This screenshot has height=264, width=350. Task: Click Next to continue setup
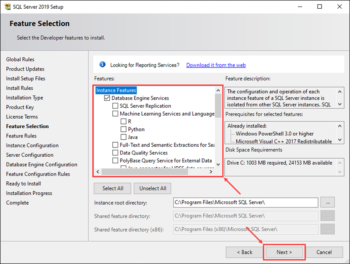pyautogui.click(x=284, y=252)
